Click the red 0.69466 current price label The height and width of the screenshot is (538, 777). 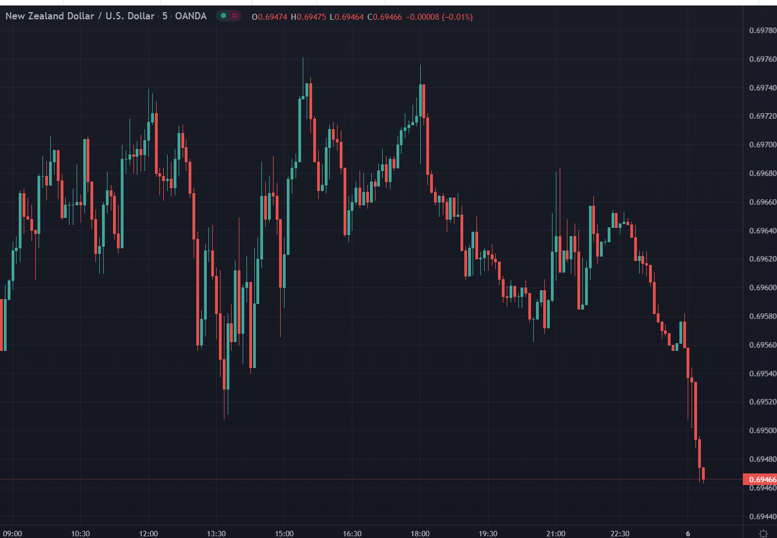click(761, 479)
